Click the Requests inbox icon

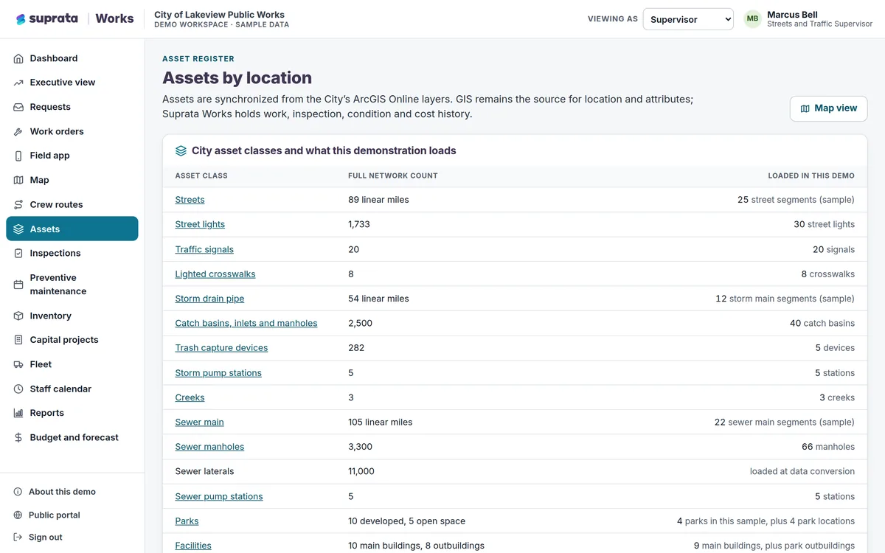(x=18, y=107)
